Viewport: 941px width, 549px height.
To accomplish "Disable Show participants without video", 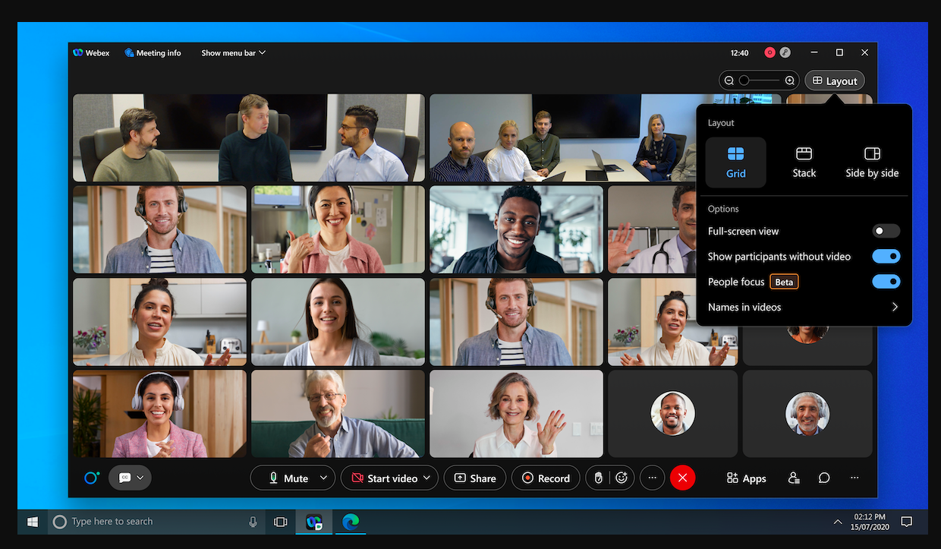I will pos(886,257).
